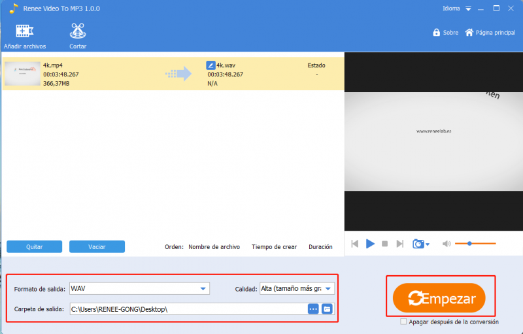
Task: Click the 4k.mp4 file name
Action: (53, 65)
